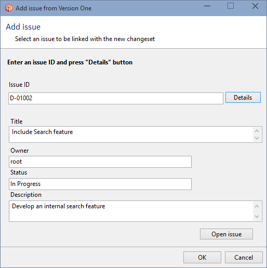Image resolution: width=267 pixels, height=268 pixels.
Task: Click the Status field showing In Progress
Action: [100, 184]
